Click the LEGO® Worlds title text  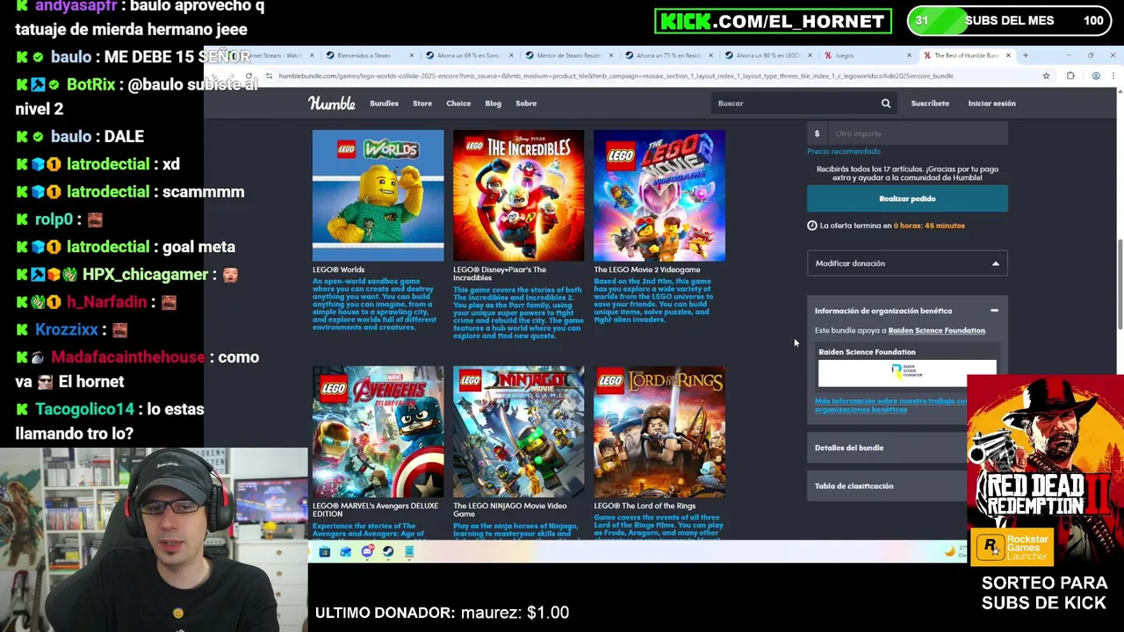[338, 269]
